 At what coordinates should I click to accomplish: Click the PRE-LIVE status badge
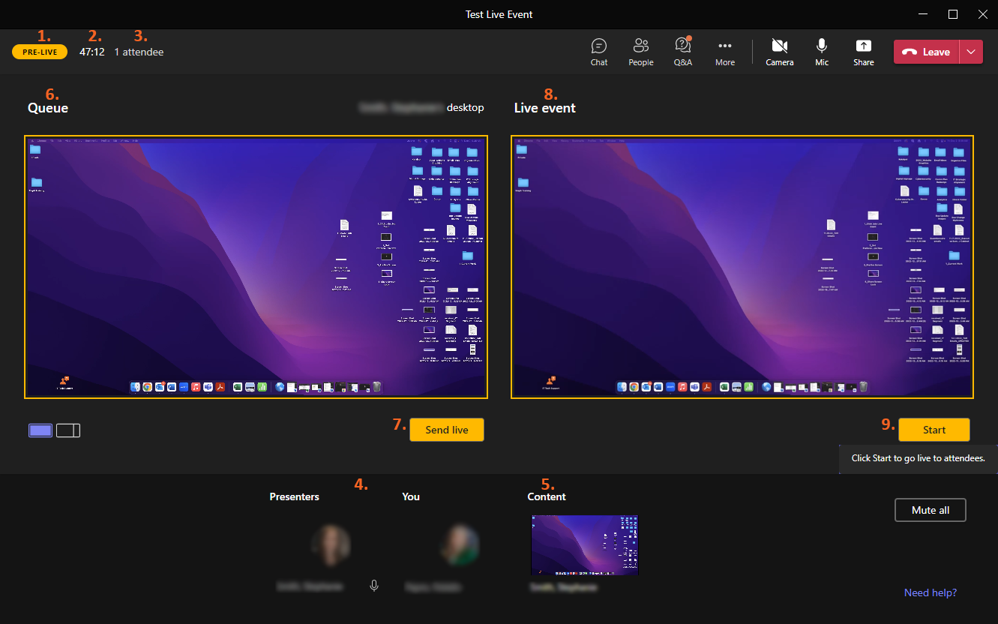tap(39, 52)
